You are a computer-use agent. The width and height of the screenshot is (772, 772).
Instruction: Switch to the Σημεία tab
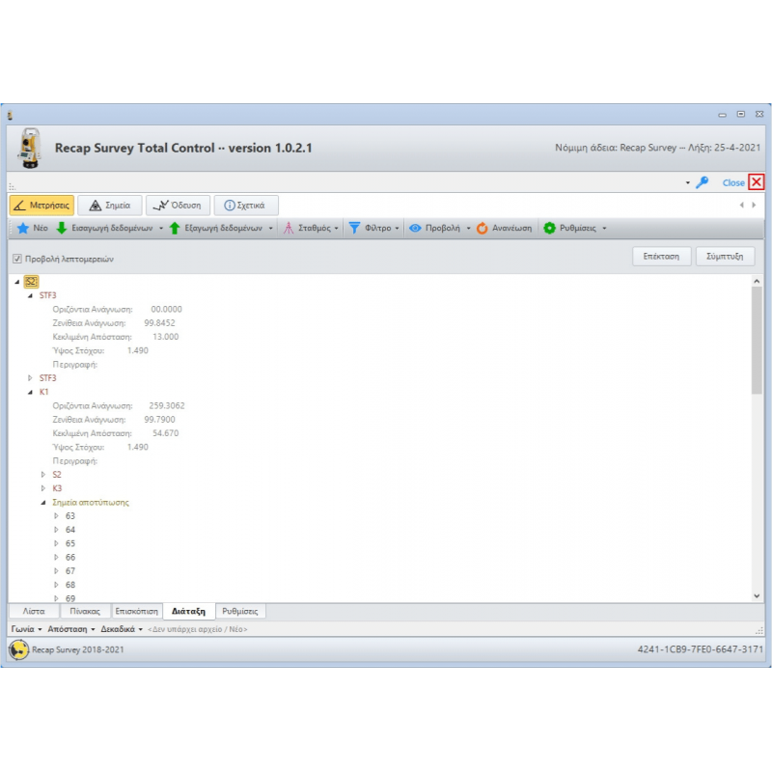point(109,206)
